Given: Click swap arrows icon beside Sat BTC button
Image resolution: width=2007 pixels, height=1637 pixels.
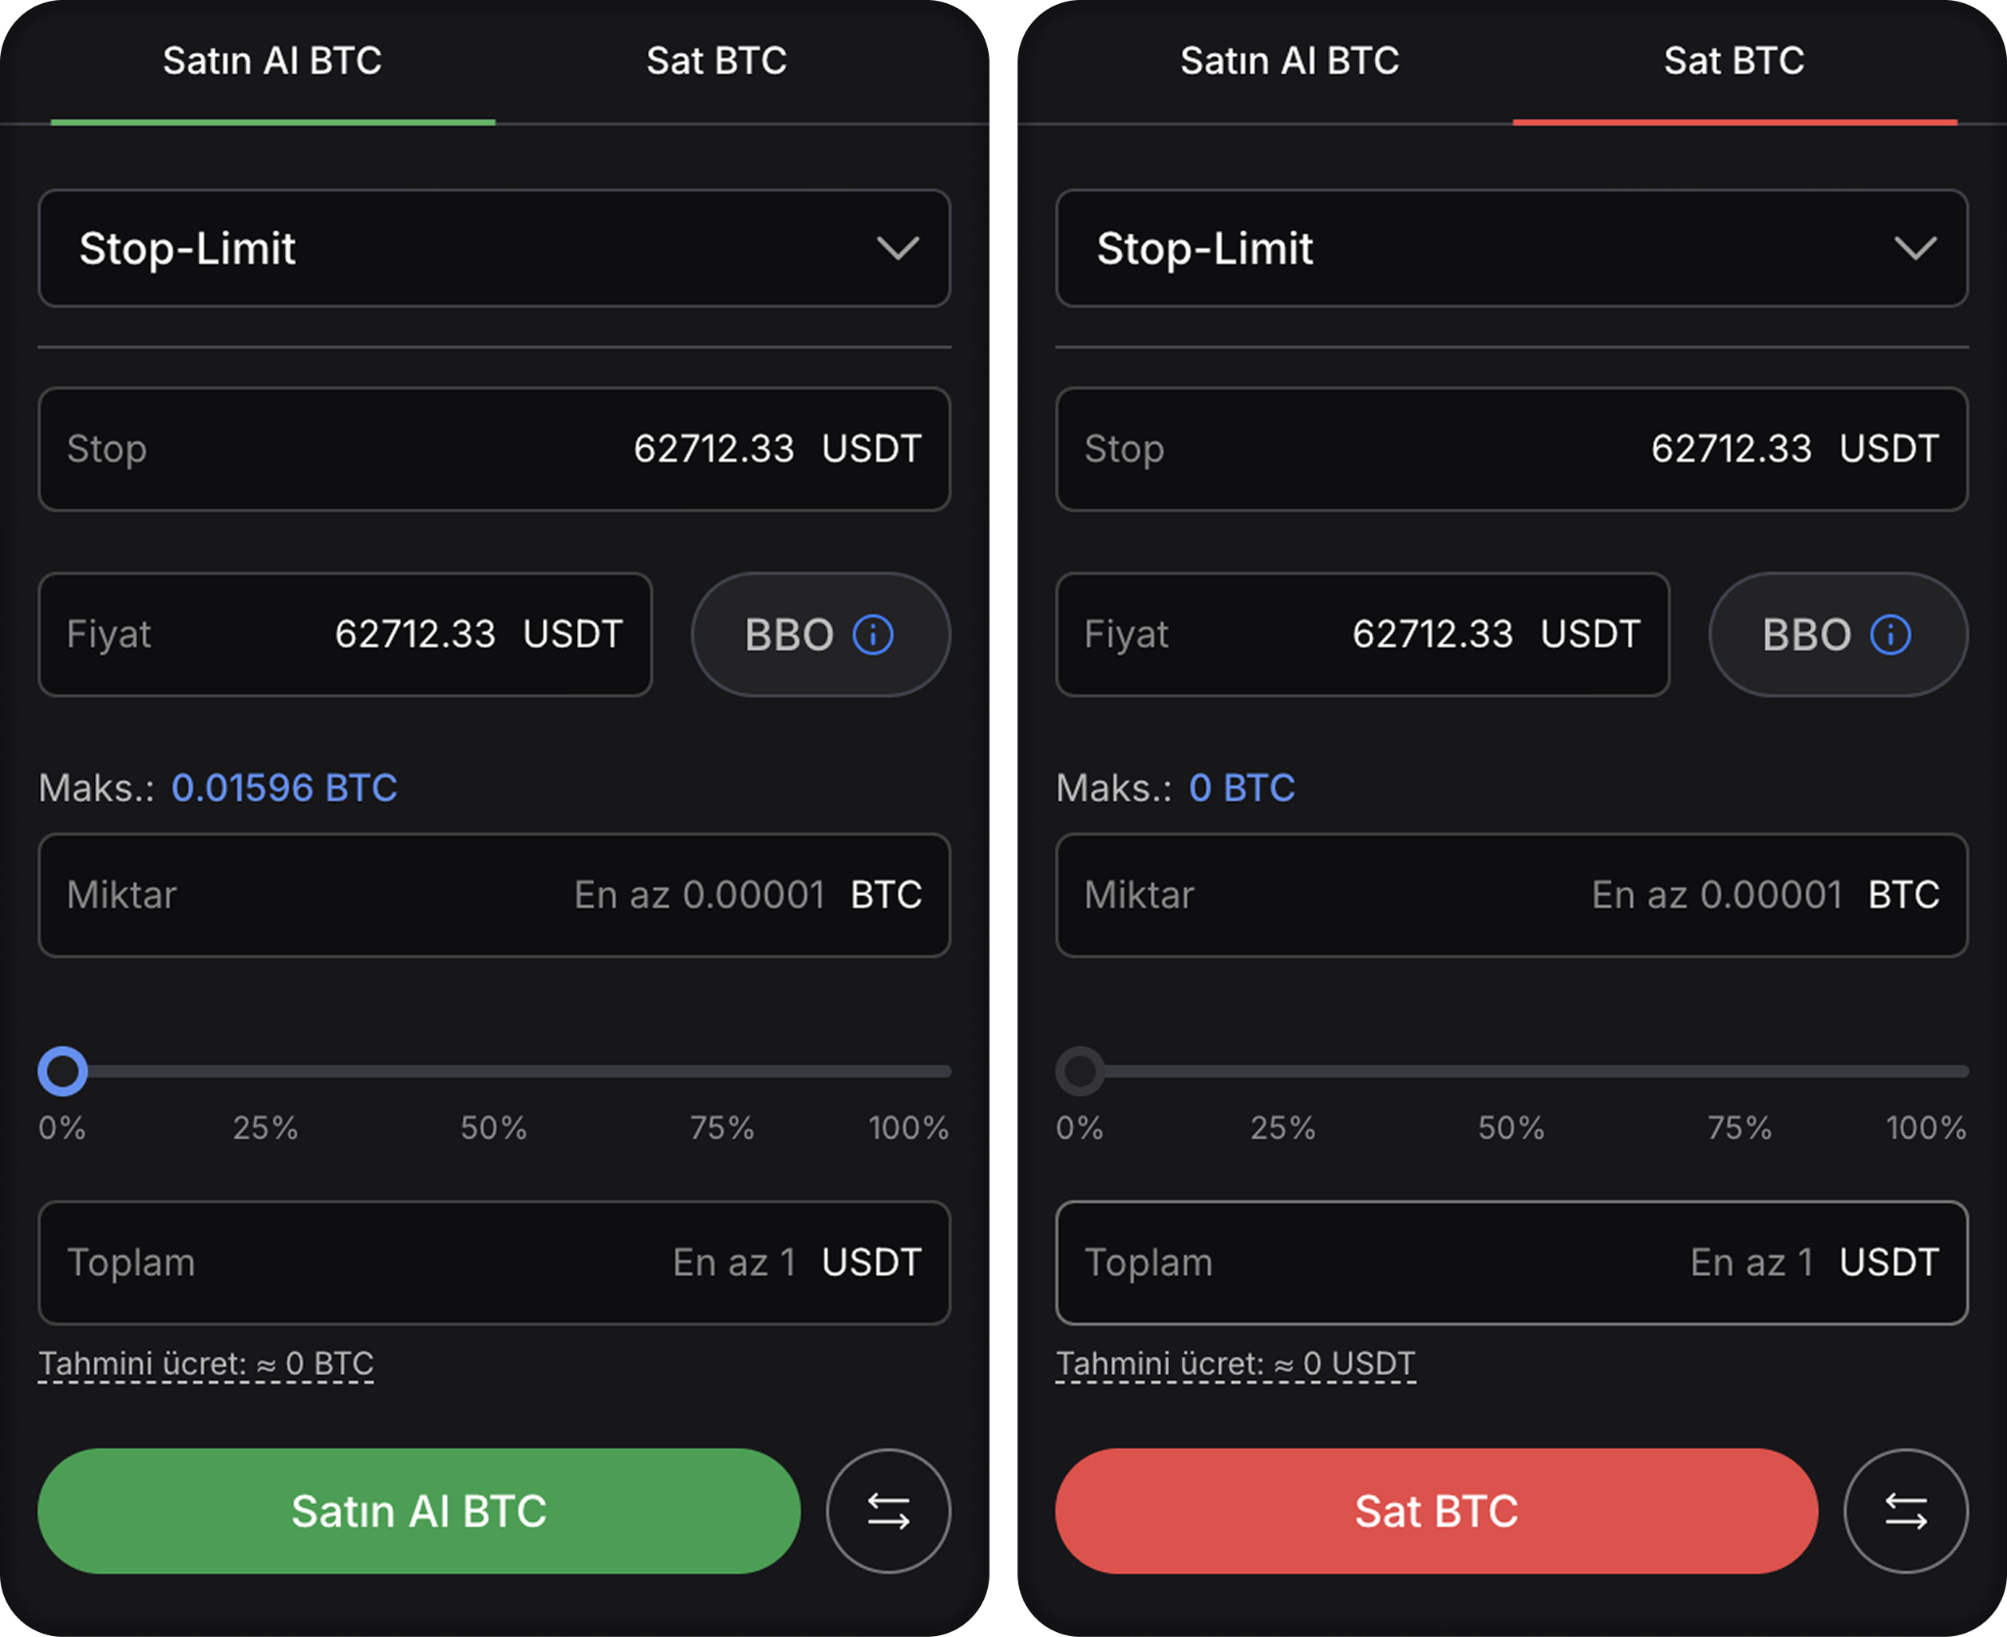Looking at the screenshot, I should [1905, 1511].
